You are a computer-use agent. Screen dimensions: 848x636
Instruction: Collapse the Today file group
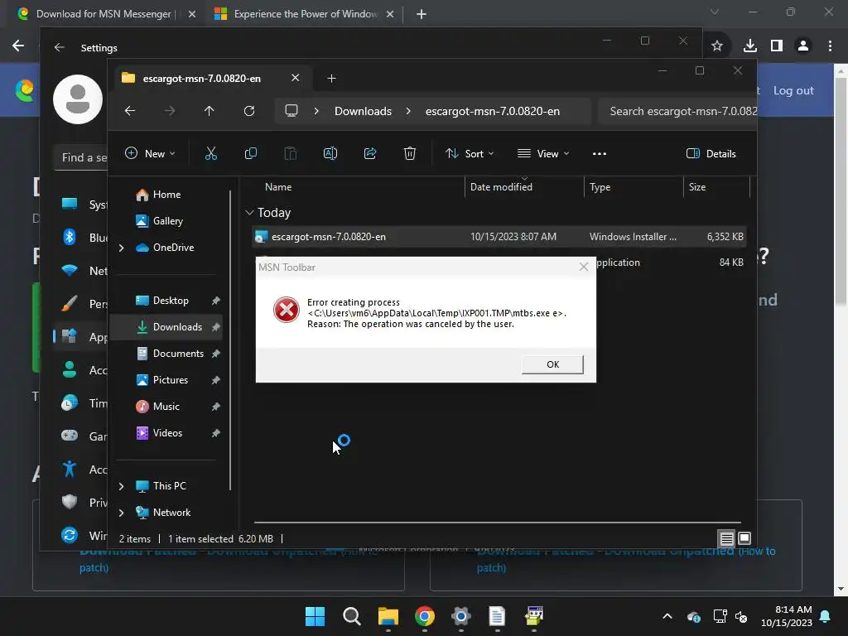pyautogui.click(x=249, y=213)
